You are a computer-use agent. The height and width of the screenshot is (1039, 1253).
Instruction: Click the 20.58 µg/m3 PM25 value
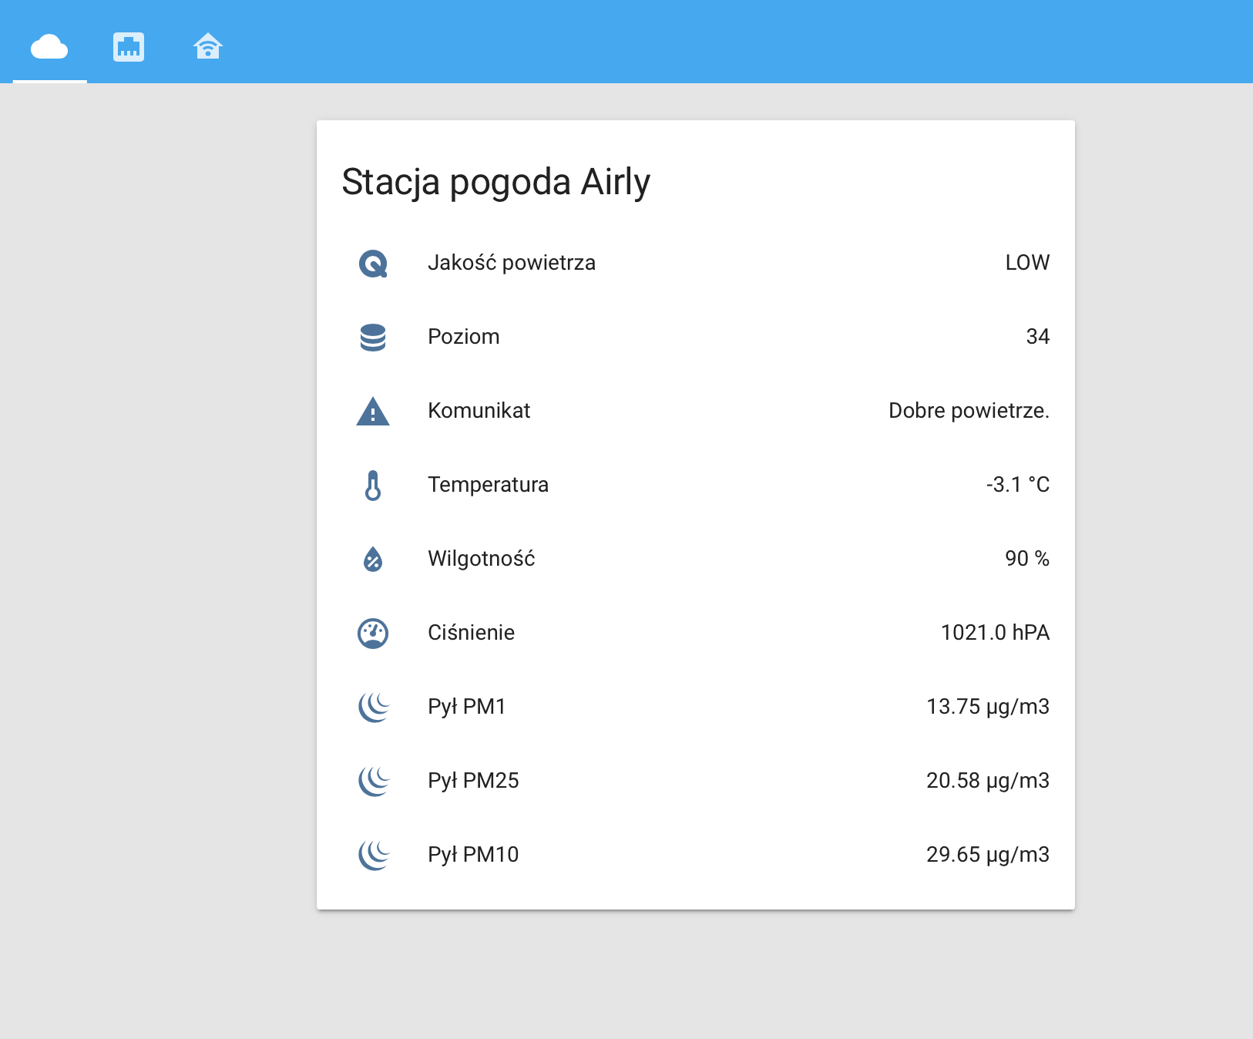point(988,781)
